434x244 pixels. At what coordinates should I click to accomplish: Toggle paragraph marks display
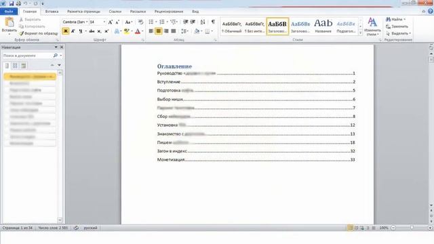[x=213, y=22]
